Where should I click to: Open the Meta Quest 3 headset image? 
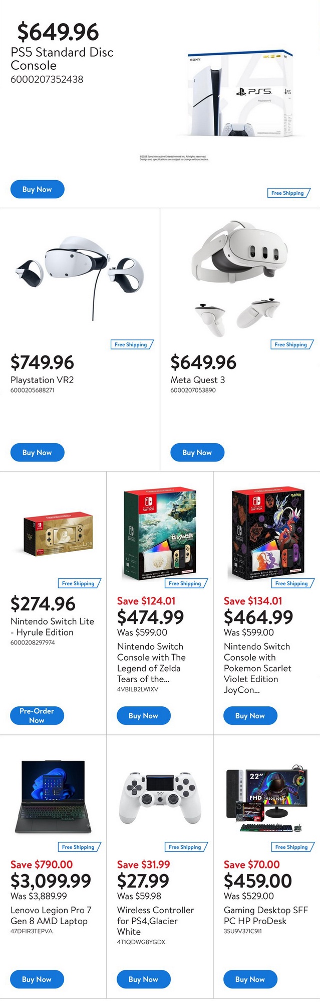[239, 277]
